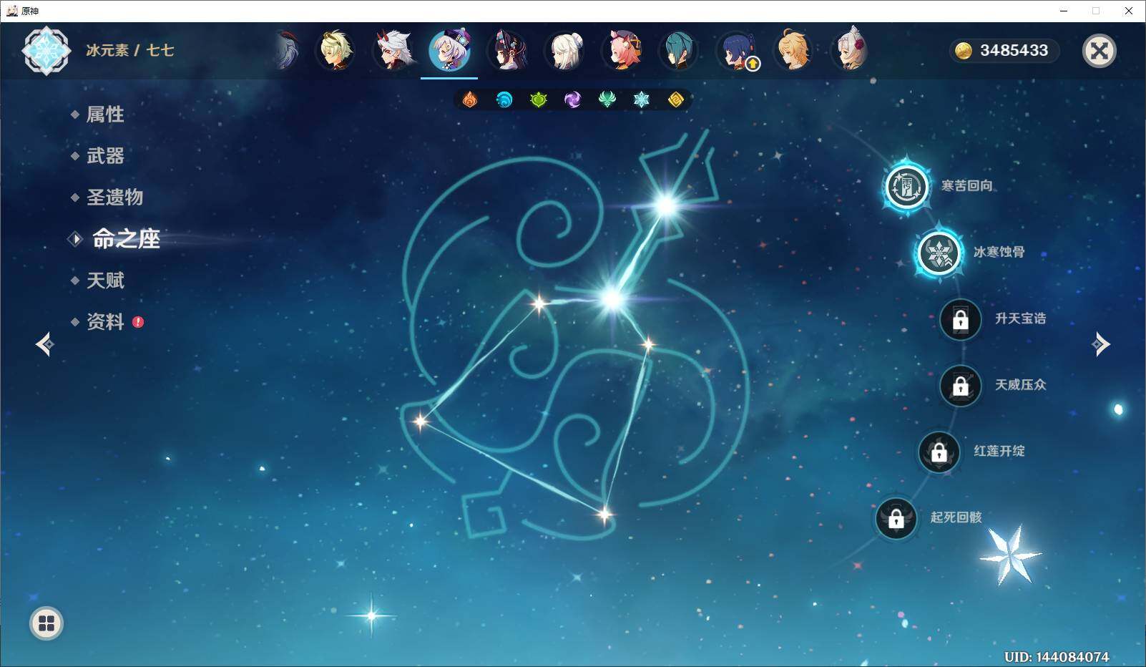Click the Cryo emblem beside 冰元素 / 七七

tap(46, 51)
